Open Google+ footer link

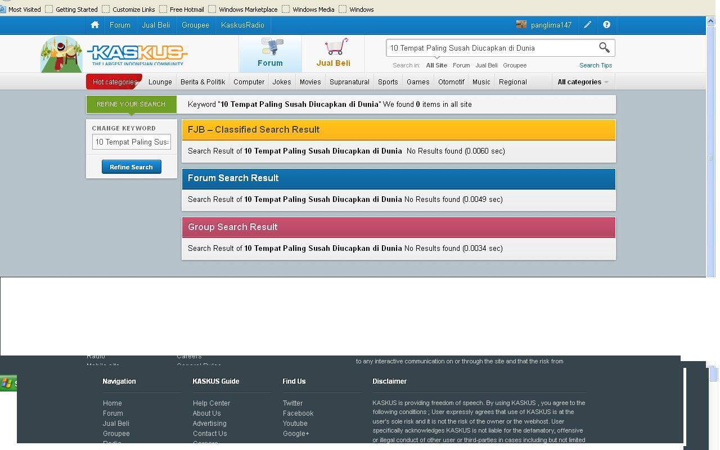[296, 434]
